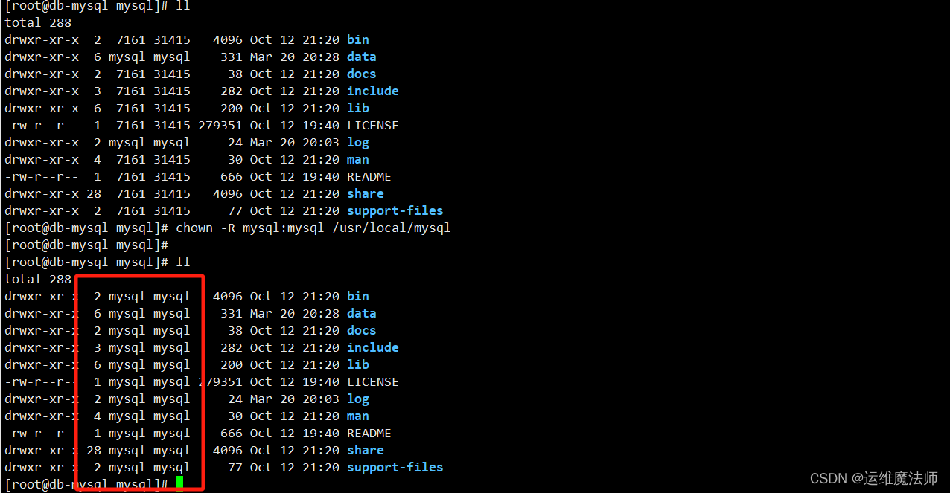Click the chown -R mysql:mysql command text

pos(313,228)
